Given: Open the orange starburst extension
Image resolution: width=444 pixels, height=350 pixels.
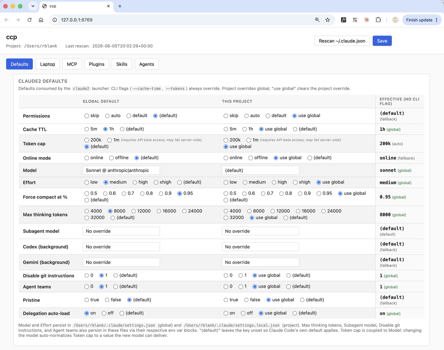Looking at the screenshot, I should pos(367,20).
